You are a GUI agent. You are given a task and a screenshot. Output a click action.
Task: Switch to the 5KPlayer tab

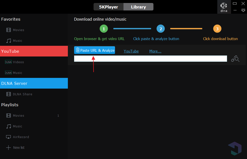109,7
